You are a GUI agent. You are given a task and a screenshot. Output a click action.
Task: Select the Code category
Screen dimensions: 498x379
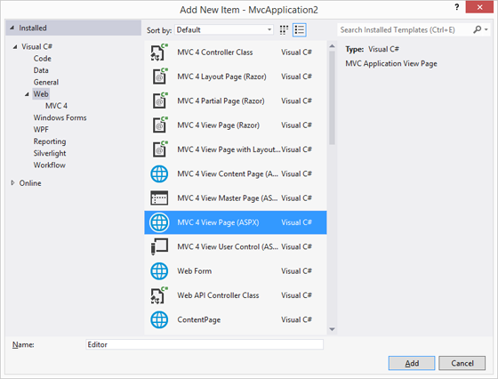pos(43,59)
